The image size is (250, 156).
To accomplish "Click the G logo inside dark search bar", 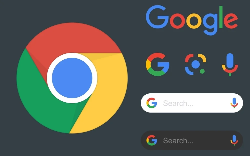I will [152, 140].
